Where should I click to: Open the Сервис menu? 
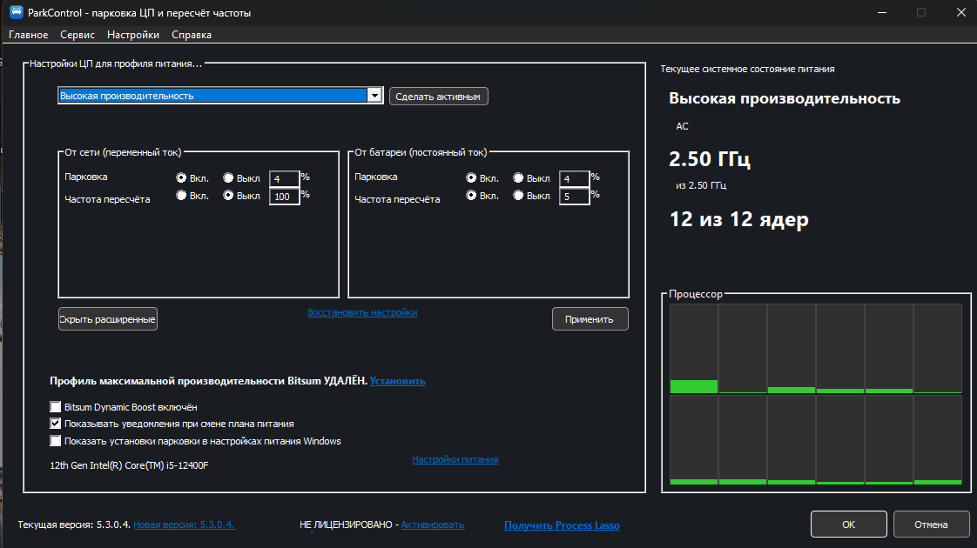pos(77,35)
